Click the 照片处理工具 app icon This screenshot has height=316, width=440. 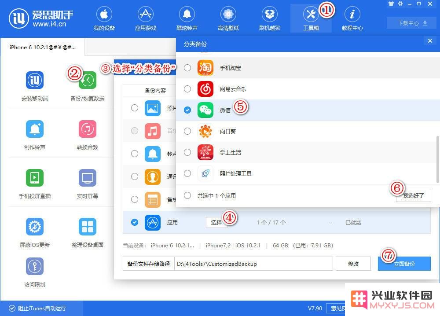pyautogui.click(x=205, y=173)
